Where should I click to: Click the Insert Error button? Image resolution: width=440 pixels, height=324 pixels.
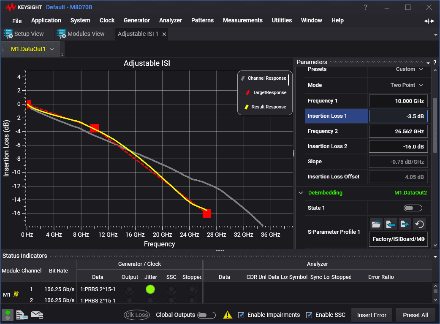(x=372, y=315)
